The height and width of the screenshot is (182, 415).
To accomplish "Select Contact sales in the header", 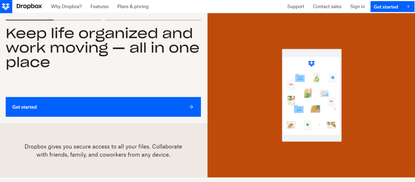I will click(327, 6).
